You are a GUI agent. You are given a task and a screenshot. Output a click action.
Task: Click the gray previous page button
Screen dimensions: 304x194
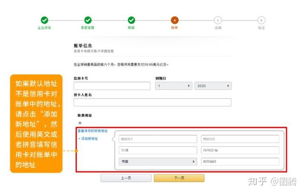[126, 178]
